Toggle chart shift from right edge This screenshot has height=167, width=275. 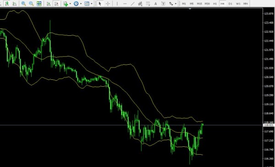56,4
